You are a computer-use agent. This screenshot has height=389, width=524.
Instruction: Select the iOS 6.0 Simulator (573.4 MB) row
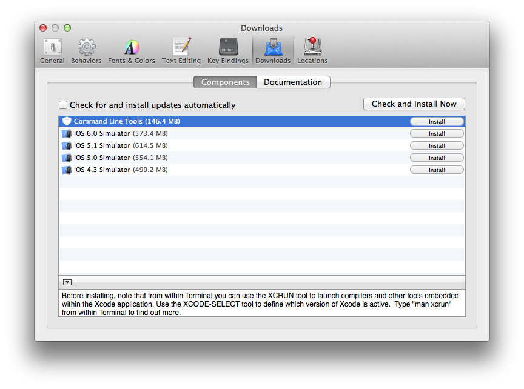click(x=262, y=133)
